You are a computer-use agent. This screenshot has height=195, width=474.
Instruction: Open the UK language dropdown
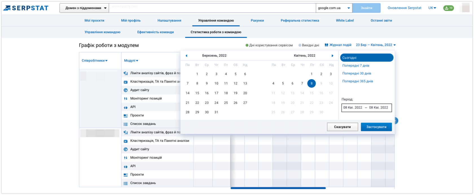click(x=432, y=8)
